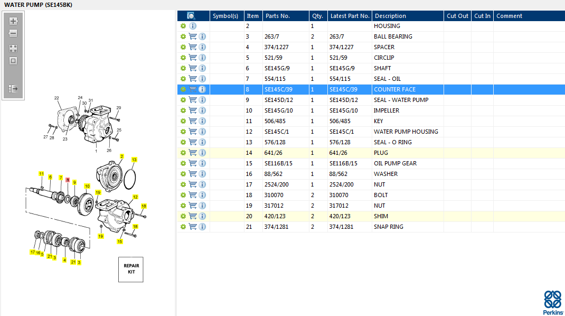
Task: Sort by Symbol(s) column header
Action: pyautogui.click(x=227, y=16)
